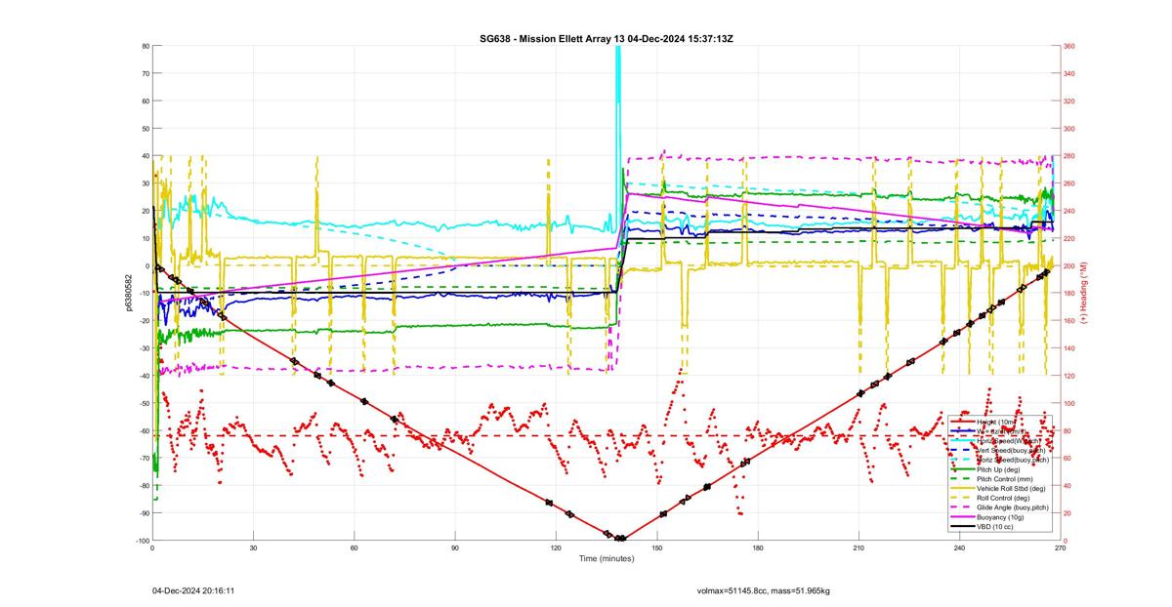Click the right heading axis tick label 200

click(1069, 265)
